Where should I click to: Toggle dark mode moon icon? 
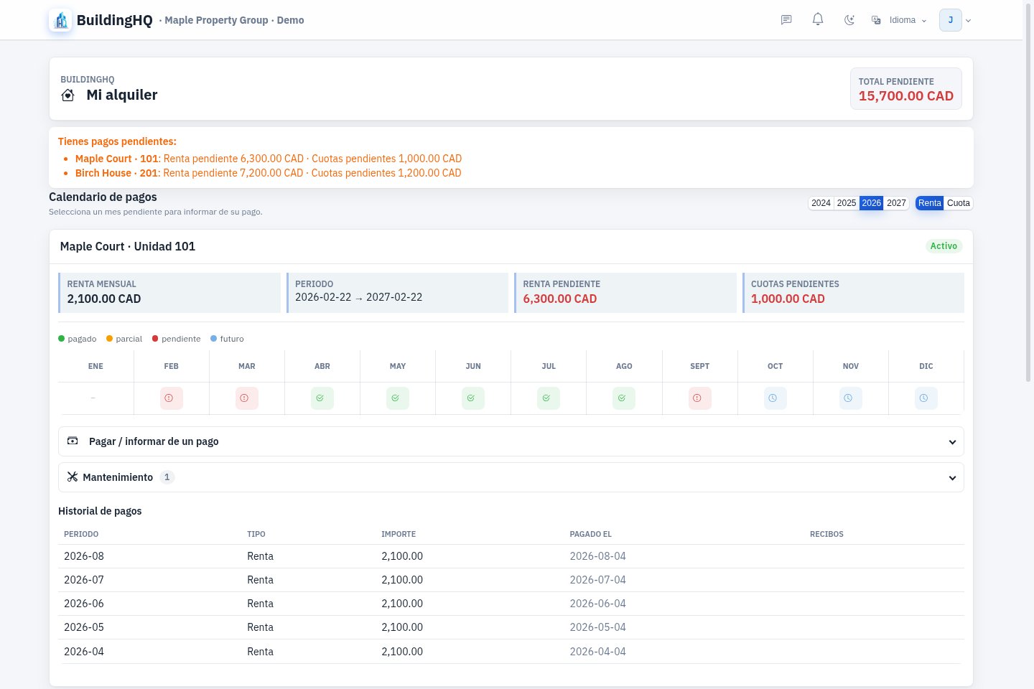pyautogui.click(x=849, y=20)
